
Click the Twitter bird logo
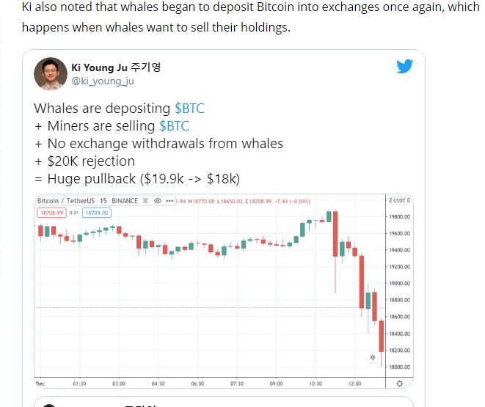tap(405, 67)
